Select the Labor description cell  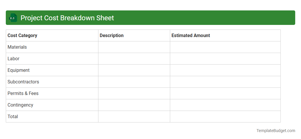pos(134,59)
